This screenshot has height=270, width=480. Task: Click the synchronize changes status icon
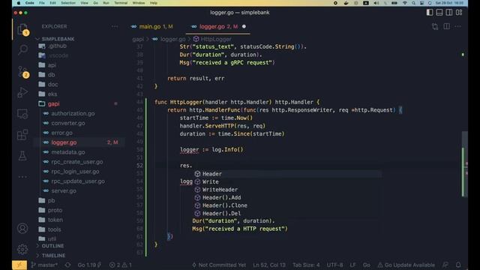(x=67, y=265)
